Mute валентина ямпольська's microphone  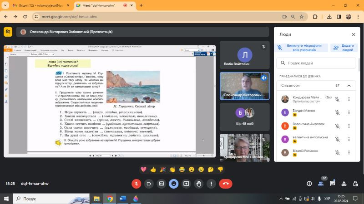(337, 139)
